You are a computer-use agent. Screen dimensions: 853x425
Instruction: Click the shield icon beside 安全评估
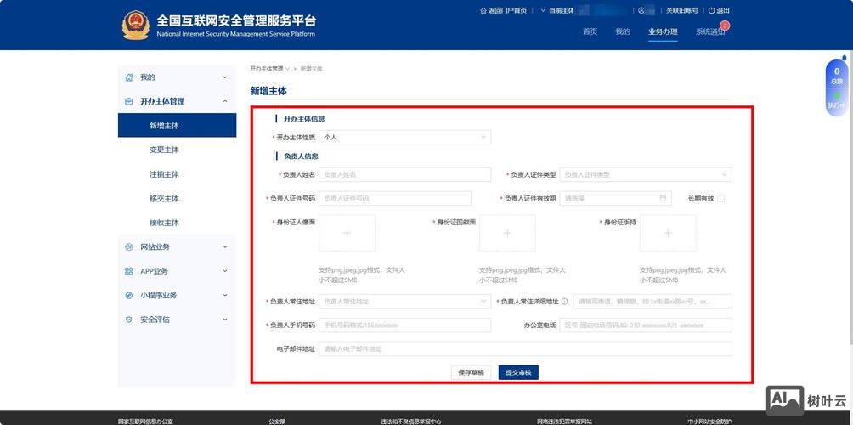click(129, 320)
